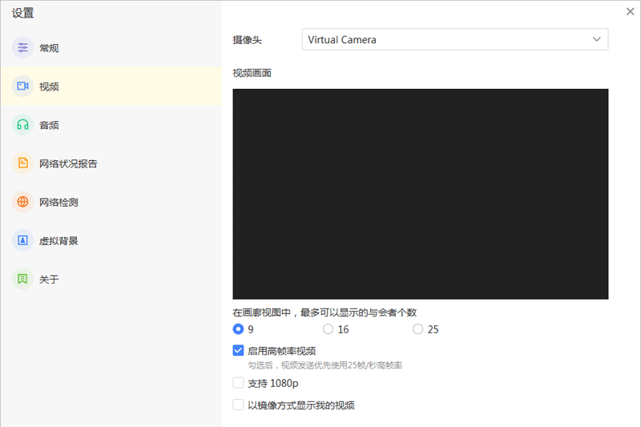Click the 视频 camera icon
Image resolution: width=641 pixels, height=427 pixels.
tap(22, 87)
